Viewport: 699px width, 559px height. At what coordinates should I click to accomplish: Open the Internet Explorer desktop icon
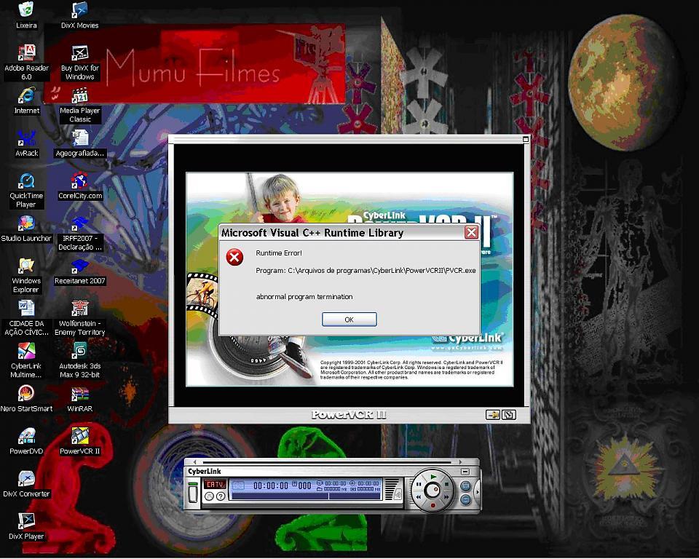[x=26, y=100]
